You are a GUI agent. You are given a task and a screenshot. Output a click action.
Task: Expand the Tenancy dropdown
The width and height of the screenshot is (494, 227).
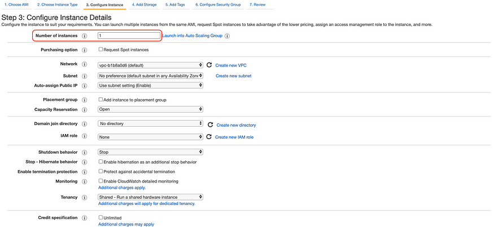pyautogui.click(x=150, y=197)
